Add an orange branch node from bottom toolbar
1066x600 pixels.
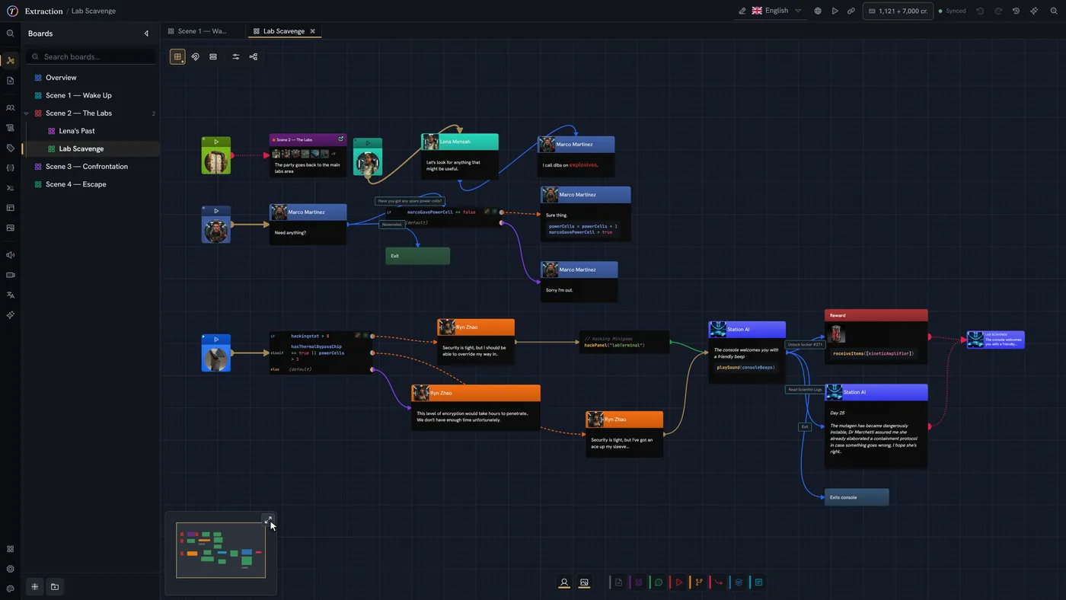[699, 582]
